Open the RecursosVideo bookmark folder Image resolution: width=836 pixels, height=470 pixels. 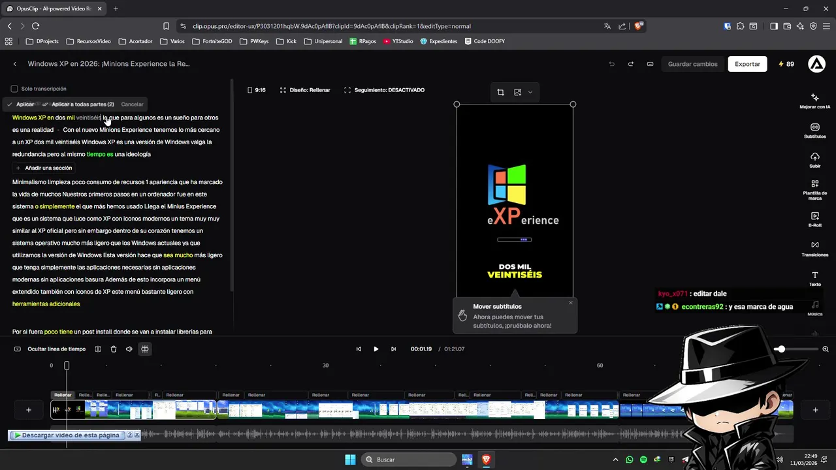[89, 41]
